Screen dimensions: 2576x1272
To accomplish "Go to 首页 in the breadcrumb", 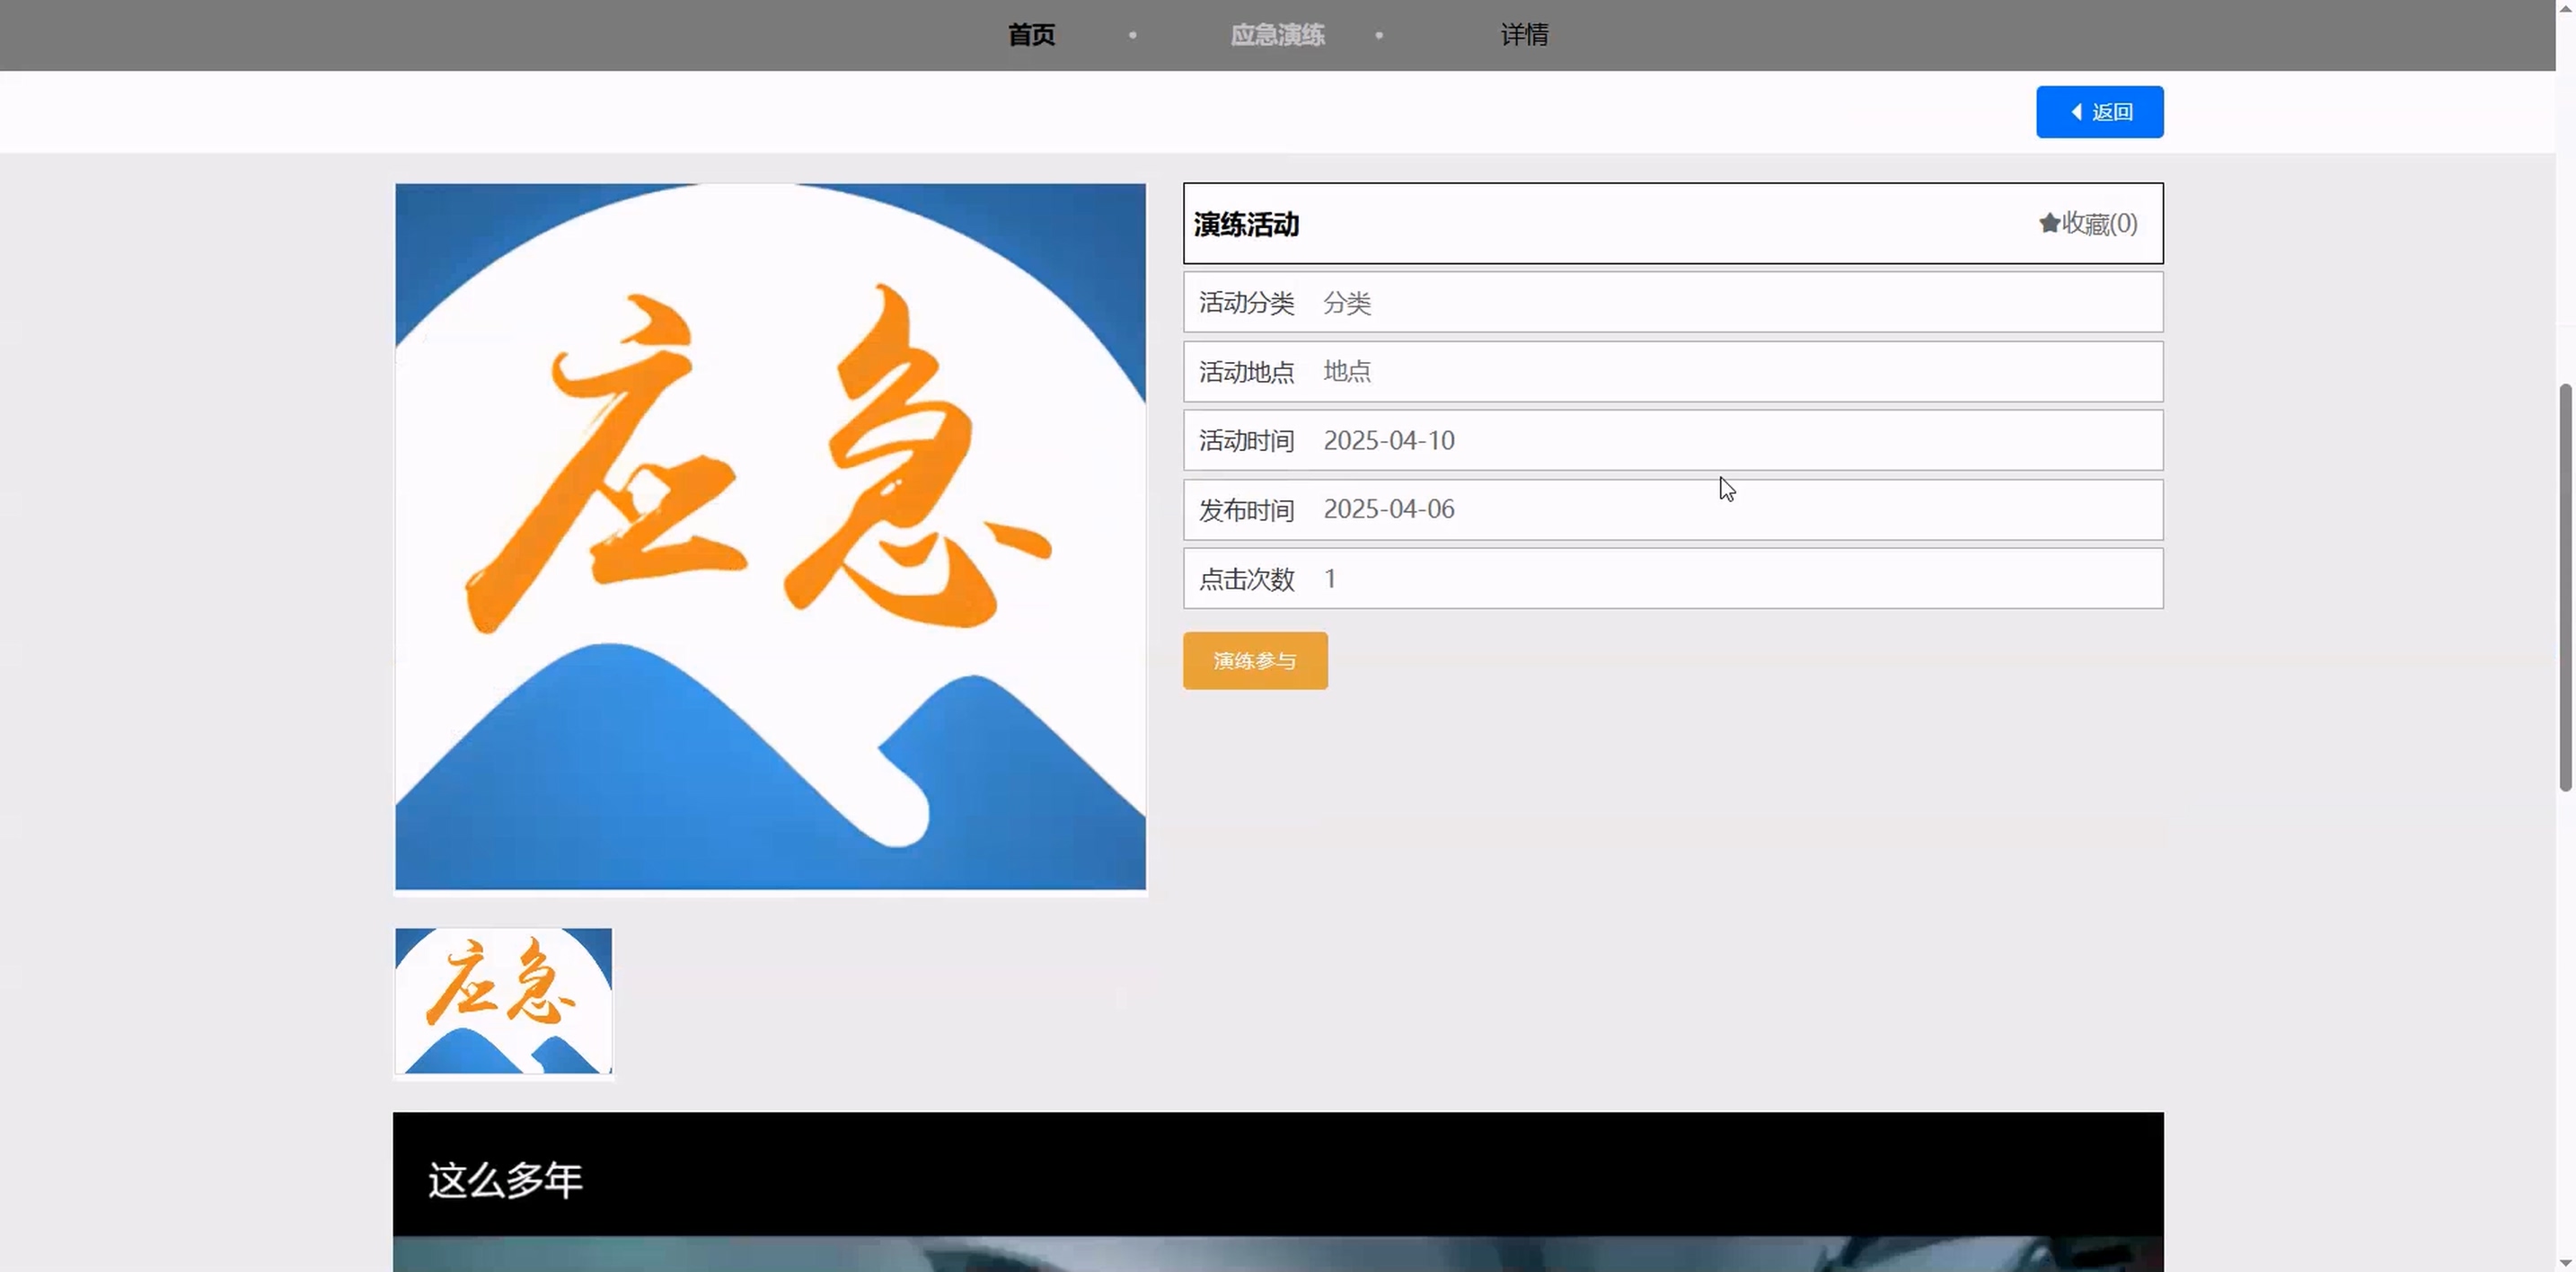I will [x=1031, y=35].
